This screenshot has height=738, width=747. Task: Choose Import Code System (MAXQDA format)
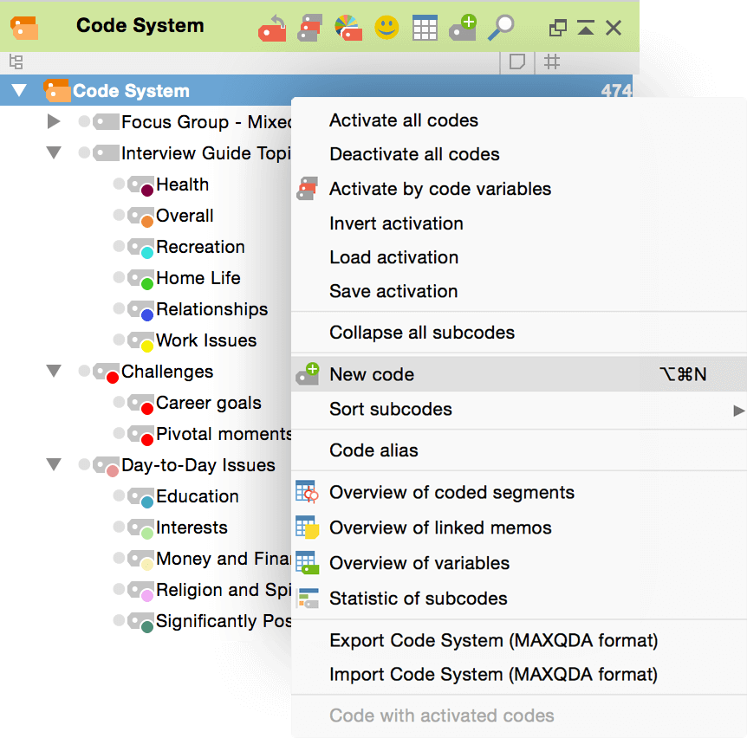click(518, 674)
